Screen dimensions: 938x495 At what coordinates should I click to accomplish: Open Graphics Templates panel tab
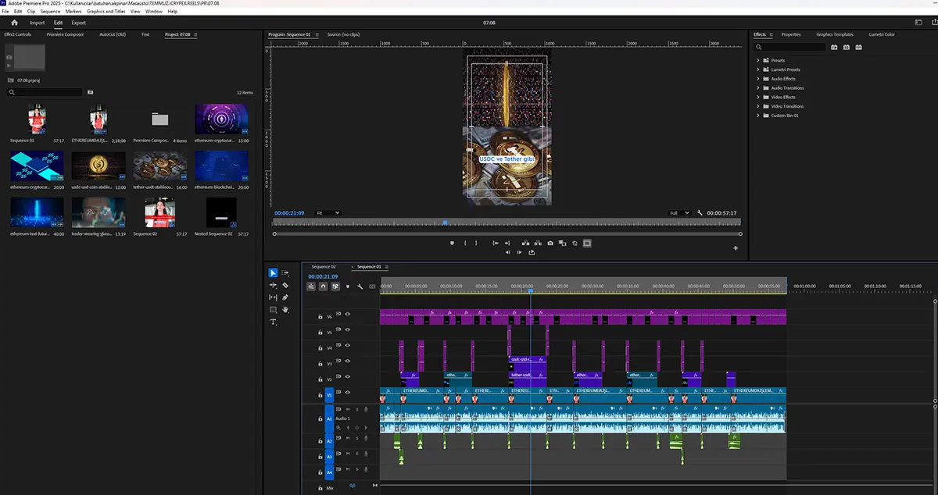pyautogui.click(x=835, y=34)
